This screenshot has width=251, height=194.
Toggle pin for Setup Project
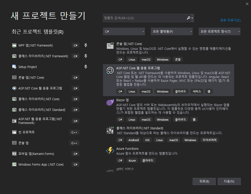coord(86,67)
